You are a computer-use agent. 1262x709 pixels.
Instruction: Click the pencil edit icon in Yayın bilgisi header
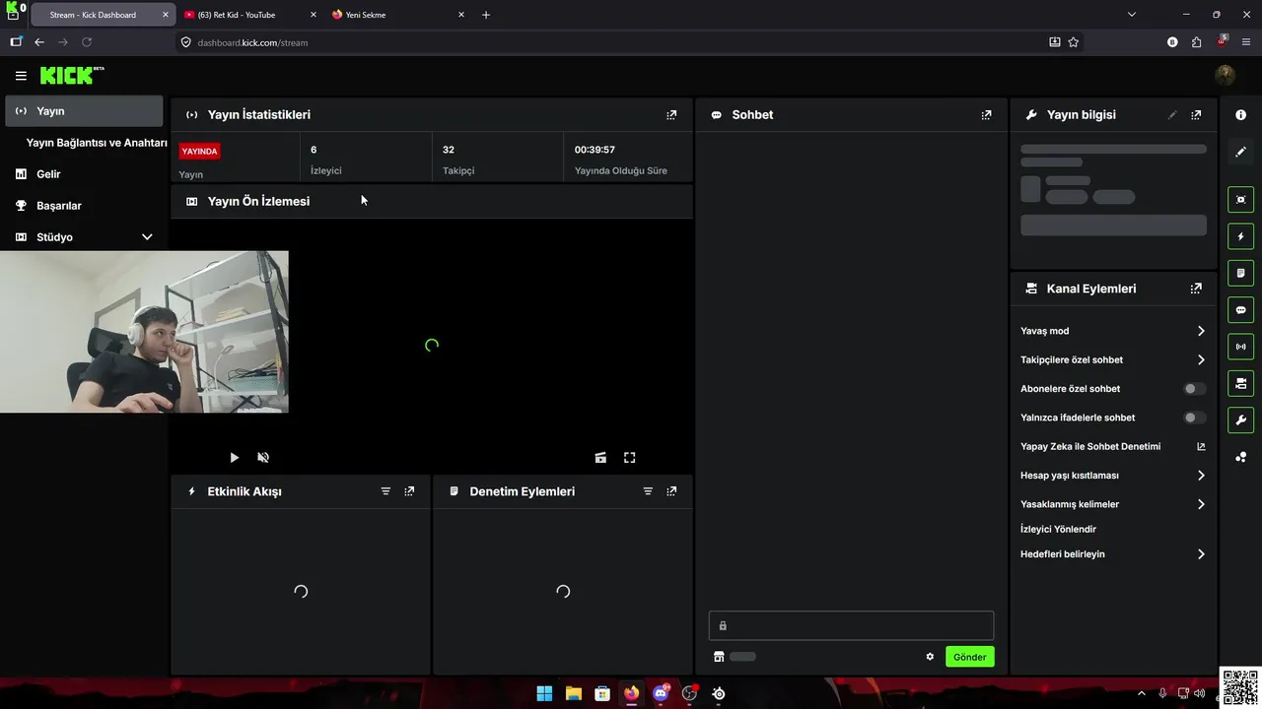[x=1172, y=115]
